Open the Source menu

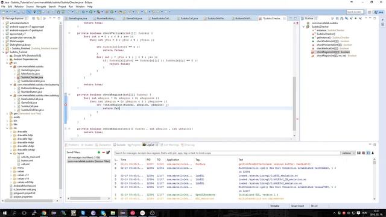pos(30,7)
